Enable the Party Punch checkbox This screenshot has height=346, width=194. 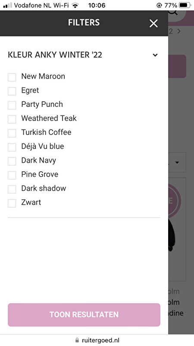[12, 105]
